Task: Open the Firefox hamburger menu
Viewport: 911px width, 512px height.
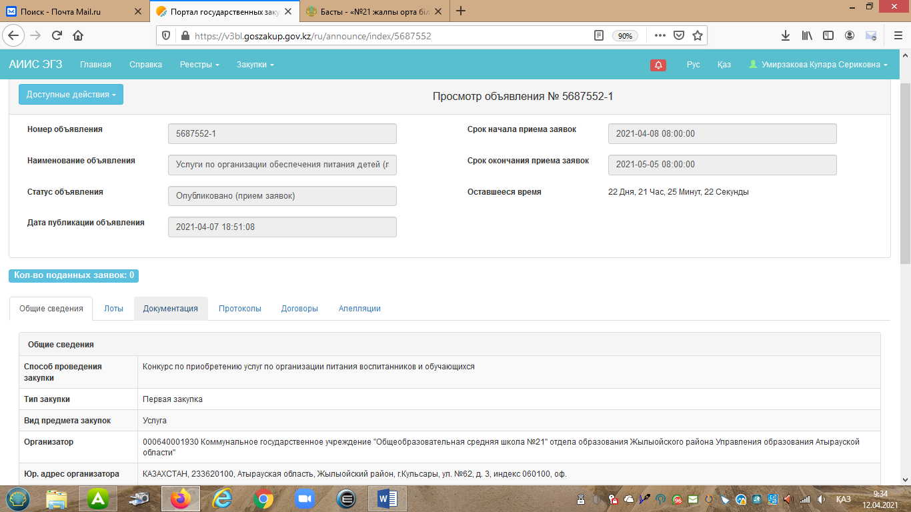Action: [896, 36]
